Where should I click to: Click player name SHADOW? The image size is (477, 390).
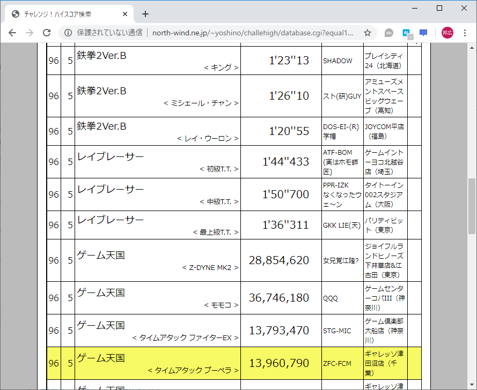[337, 61]
